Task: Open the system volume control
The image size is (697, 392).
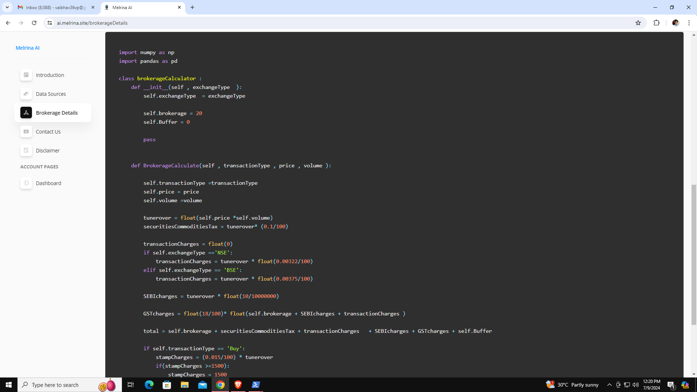Action: (636, 385)
